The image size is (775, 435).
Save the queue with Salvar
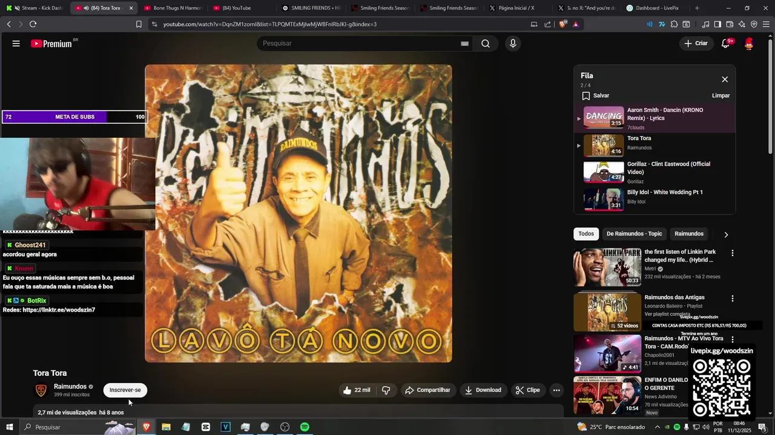click(595, 95)
